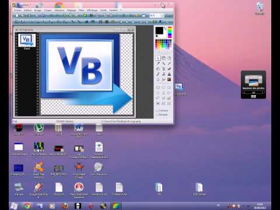280x210 pixels.
Task: Open the Outils menu
Action: point(103,10)
